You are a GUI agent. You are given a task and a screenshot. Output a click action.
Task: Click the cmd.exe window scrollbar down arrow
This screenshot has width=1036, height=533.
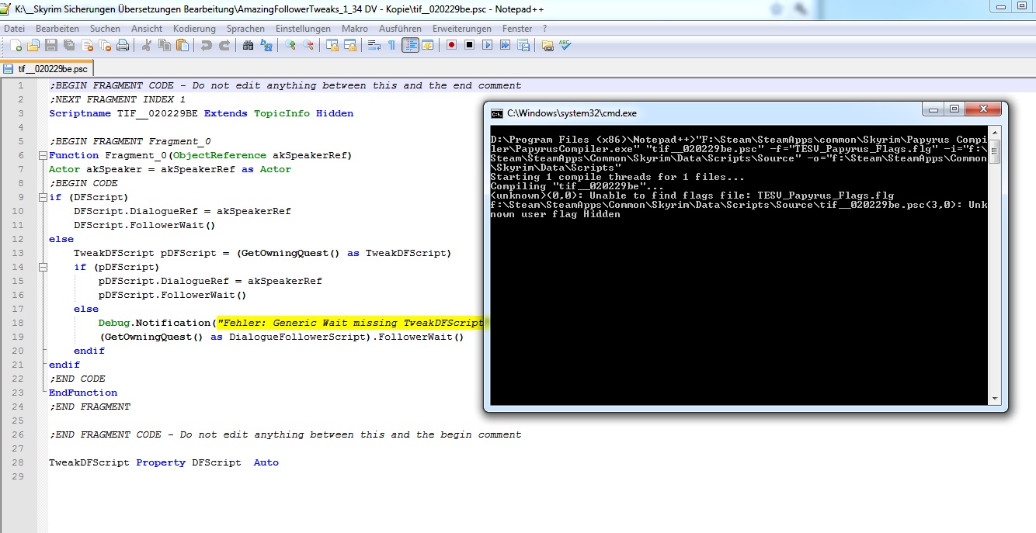pyautogui.click(x=994, y=399)
